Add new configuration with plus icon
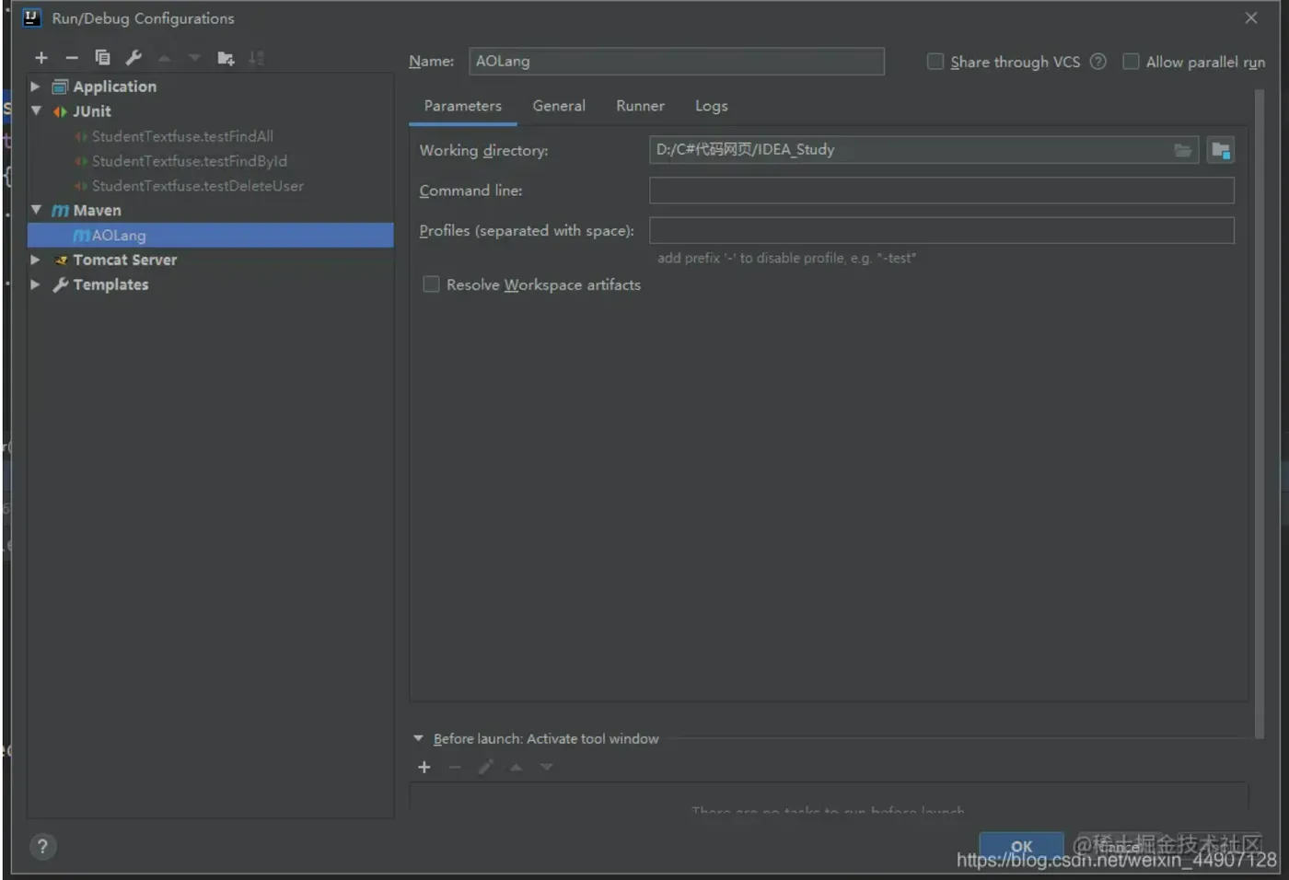 [41, 58]
